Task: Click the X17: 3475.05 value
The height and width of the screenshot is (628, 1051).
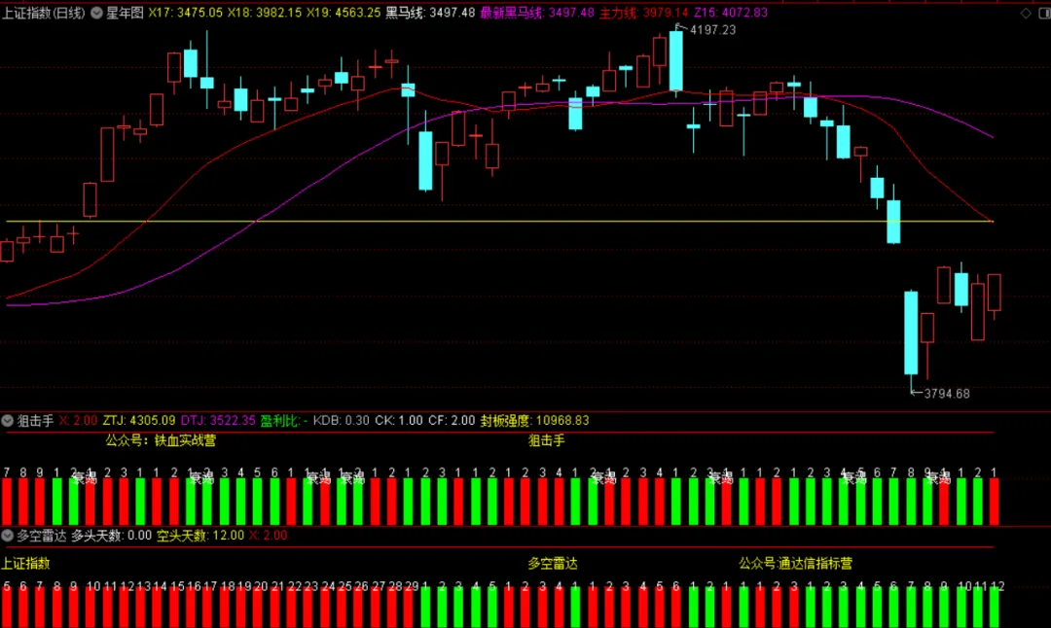Action: [186, 13]
